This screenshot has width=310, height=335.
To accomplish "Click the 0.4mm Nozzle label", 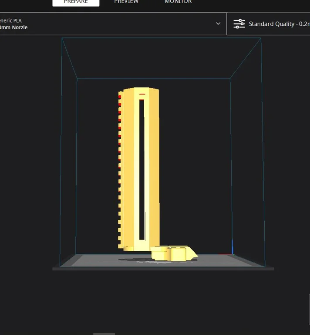I will point(13,27).
